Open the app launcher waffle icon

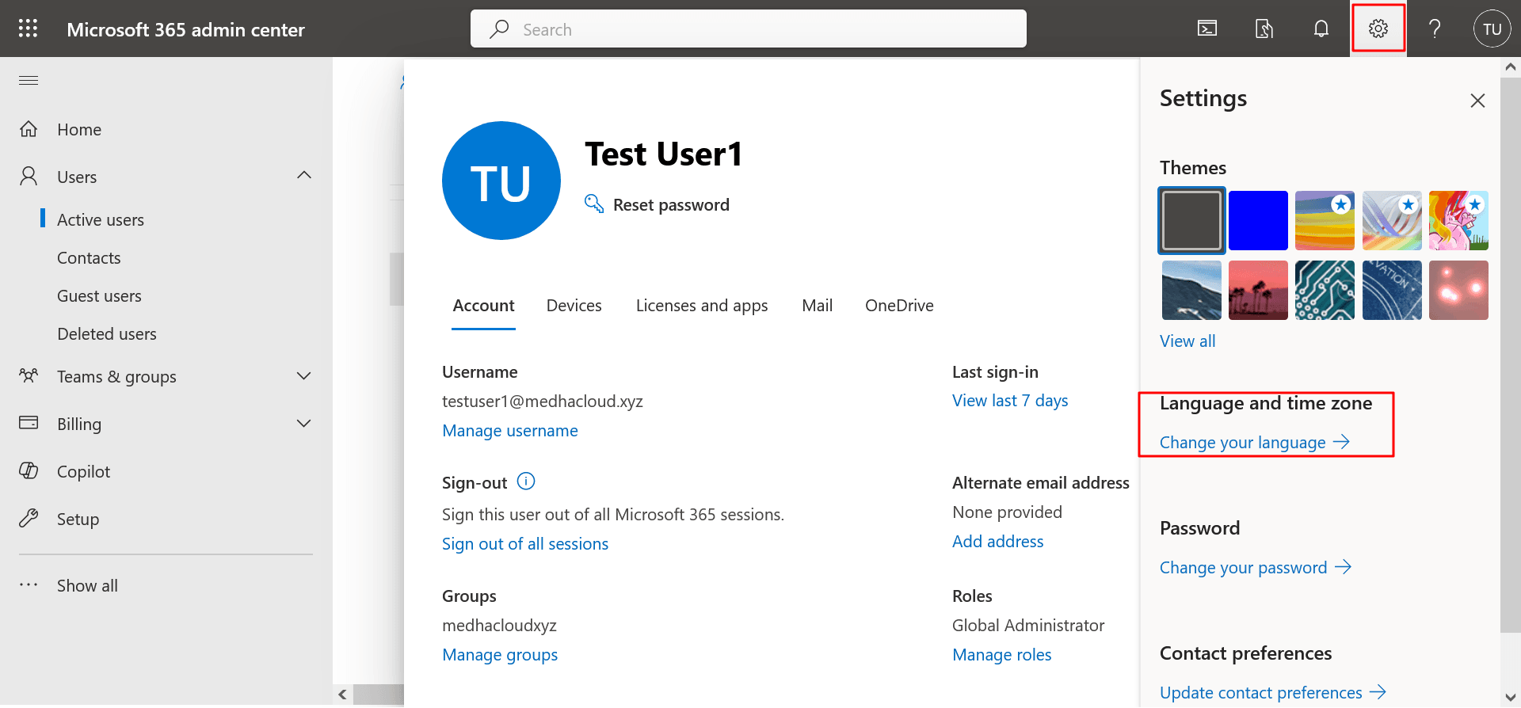[x=29, y=29]
